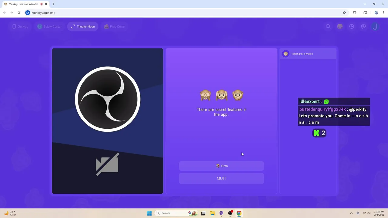Viewport: 388px width, 218px height.
Task: Open the Safety Center
Action: pyautogui.click(x=49, y=27)
